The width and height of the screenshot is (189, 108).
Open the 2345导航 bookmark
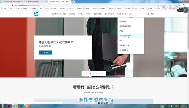(127, 8)
